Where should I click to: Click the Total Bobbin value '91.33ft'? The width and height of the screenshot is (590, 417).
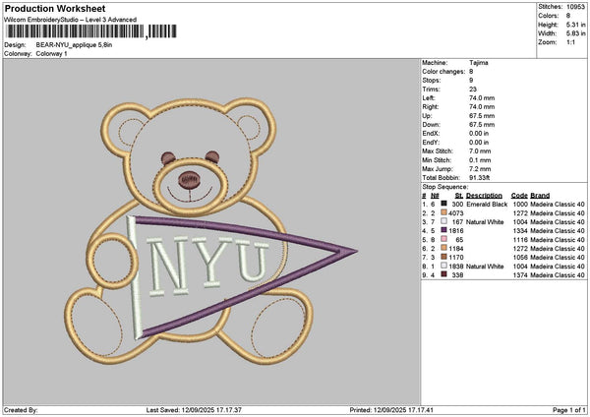point(480,178)
